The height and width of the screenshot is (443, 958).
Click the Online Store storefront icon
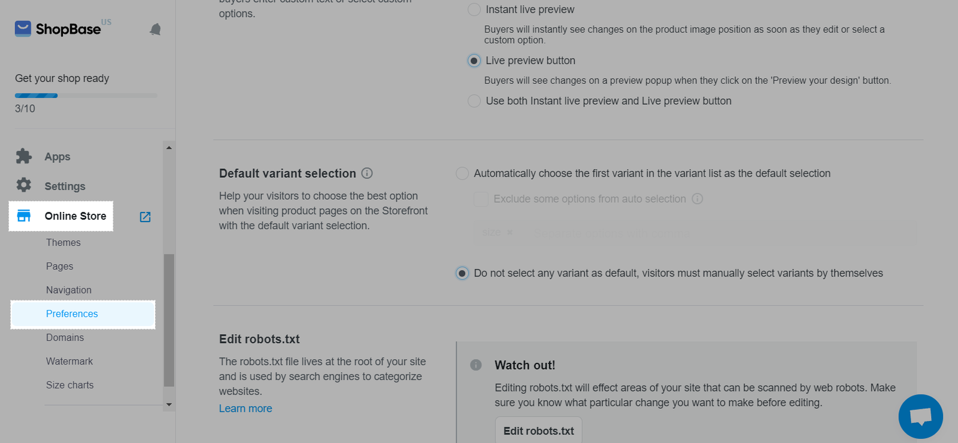24,216
